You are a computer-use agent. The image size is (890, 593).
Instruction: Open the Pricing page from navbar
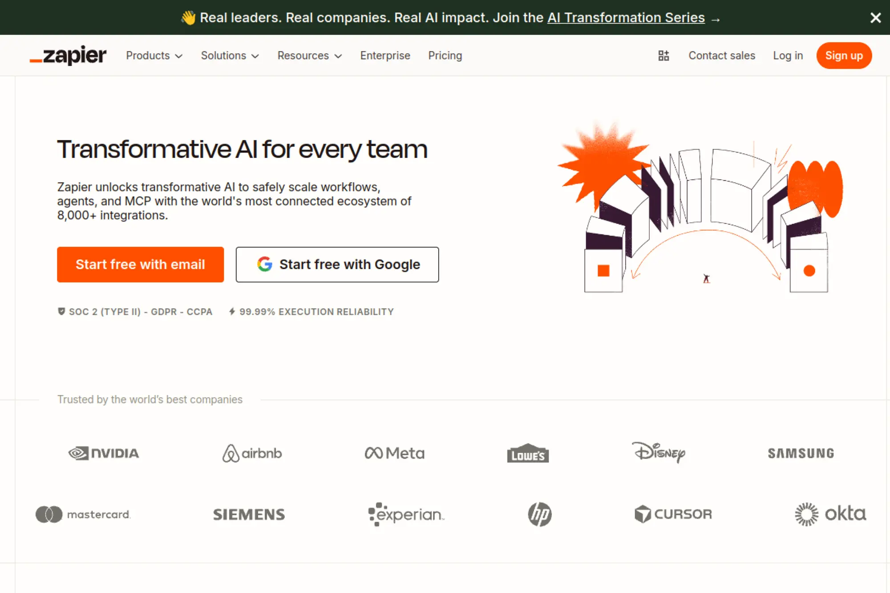click(445, 56)
